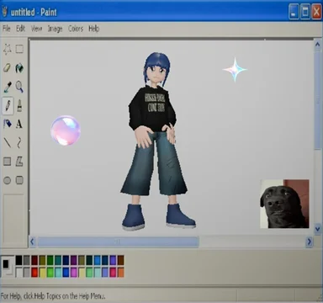Pick the straight Line tool
323x303 pixels.
point(8,142)
